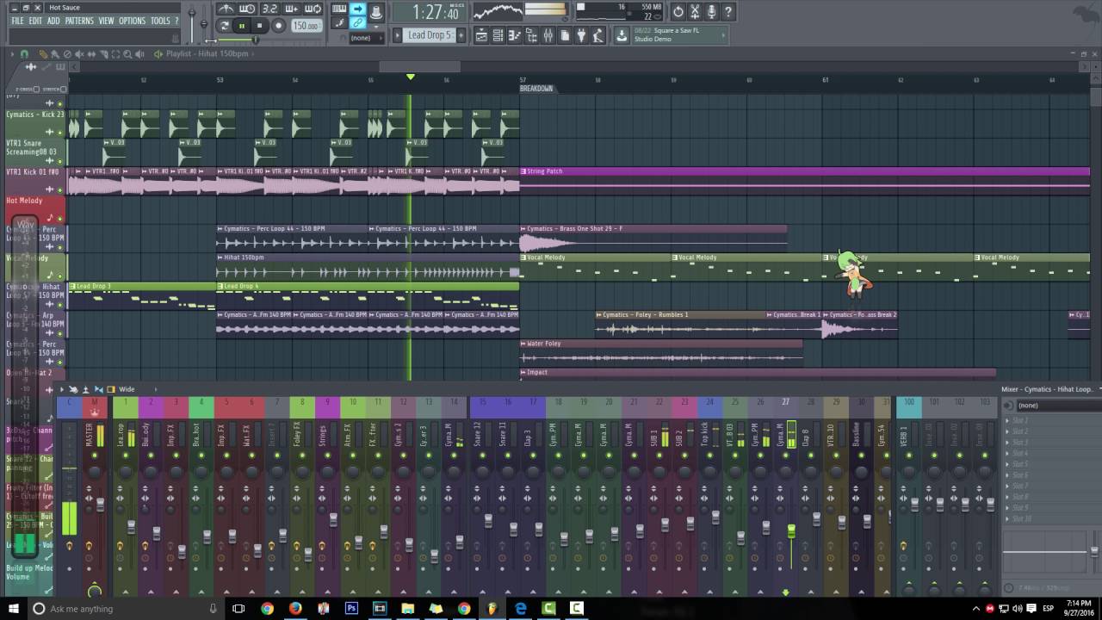Select the playlist playback speaker tool
The height and width of the screenshot is (620, 1102).
coord(139,53)
